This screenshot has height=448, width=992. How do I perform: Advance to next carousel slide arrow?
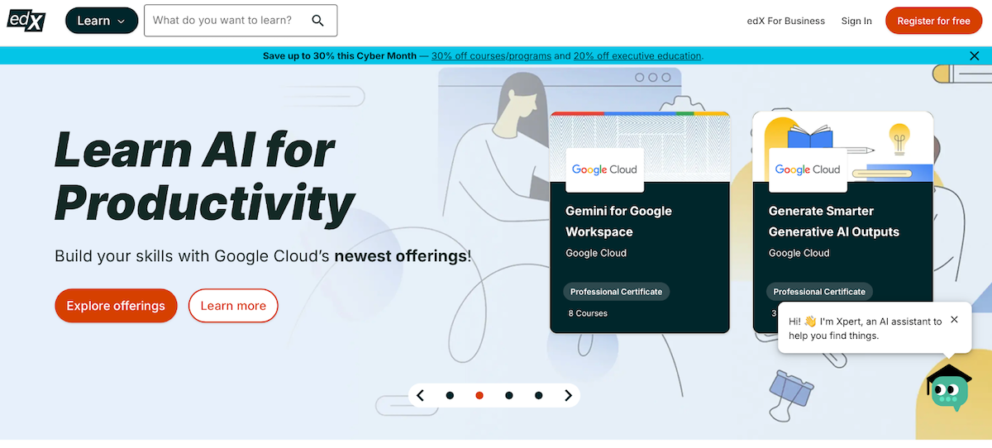tap(568, 396)
